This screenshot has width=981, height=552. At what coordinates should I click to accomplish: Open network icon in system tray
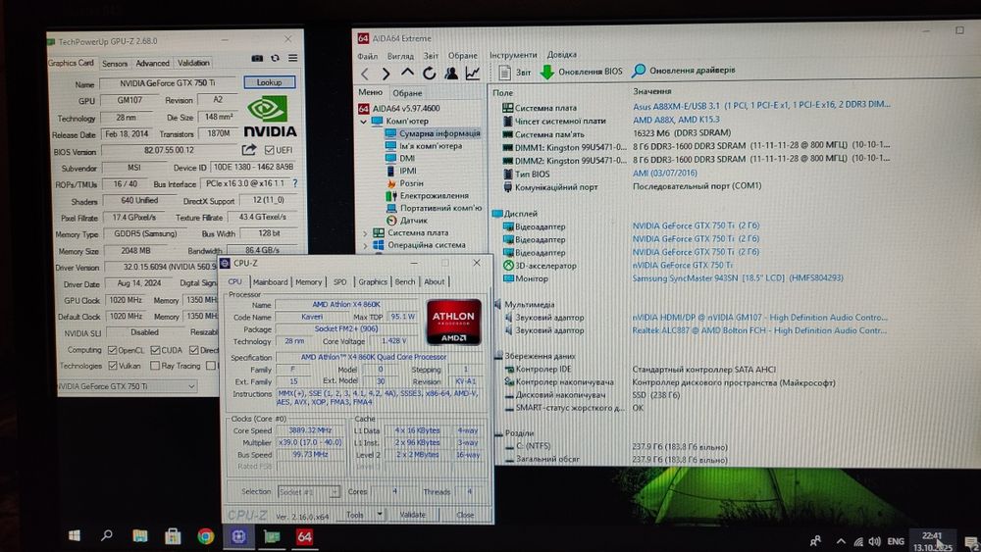point(858,541)
